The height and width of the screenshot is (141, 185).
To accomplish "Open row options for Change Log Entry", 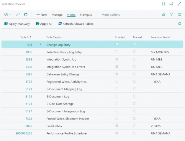I will pos(40,45).
